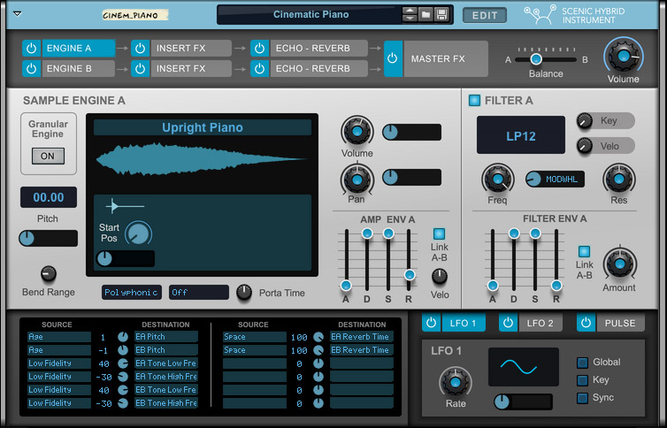The width and height of the screenshot is (667, 428).
Task: Click the preset up/down arrows
Action: click(x=410, y=14)
